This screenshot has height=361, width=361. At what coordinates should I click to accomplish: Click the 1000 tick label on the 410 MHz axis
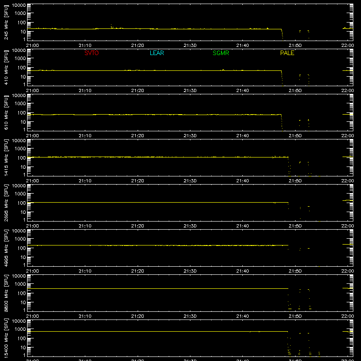(20, 58)
